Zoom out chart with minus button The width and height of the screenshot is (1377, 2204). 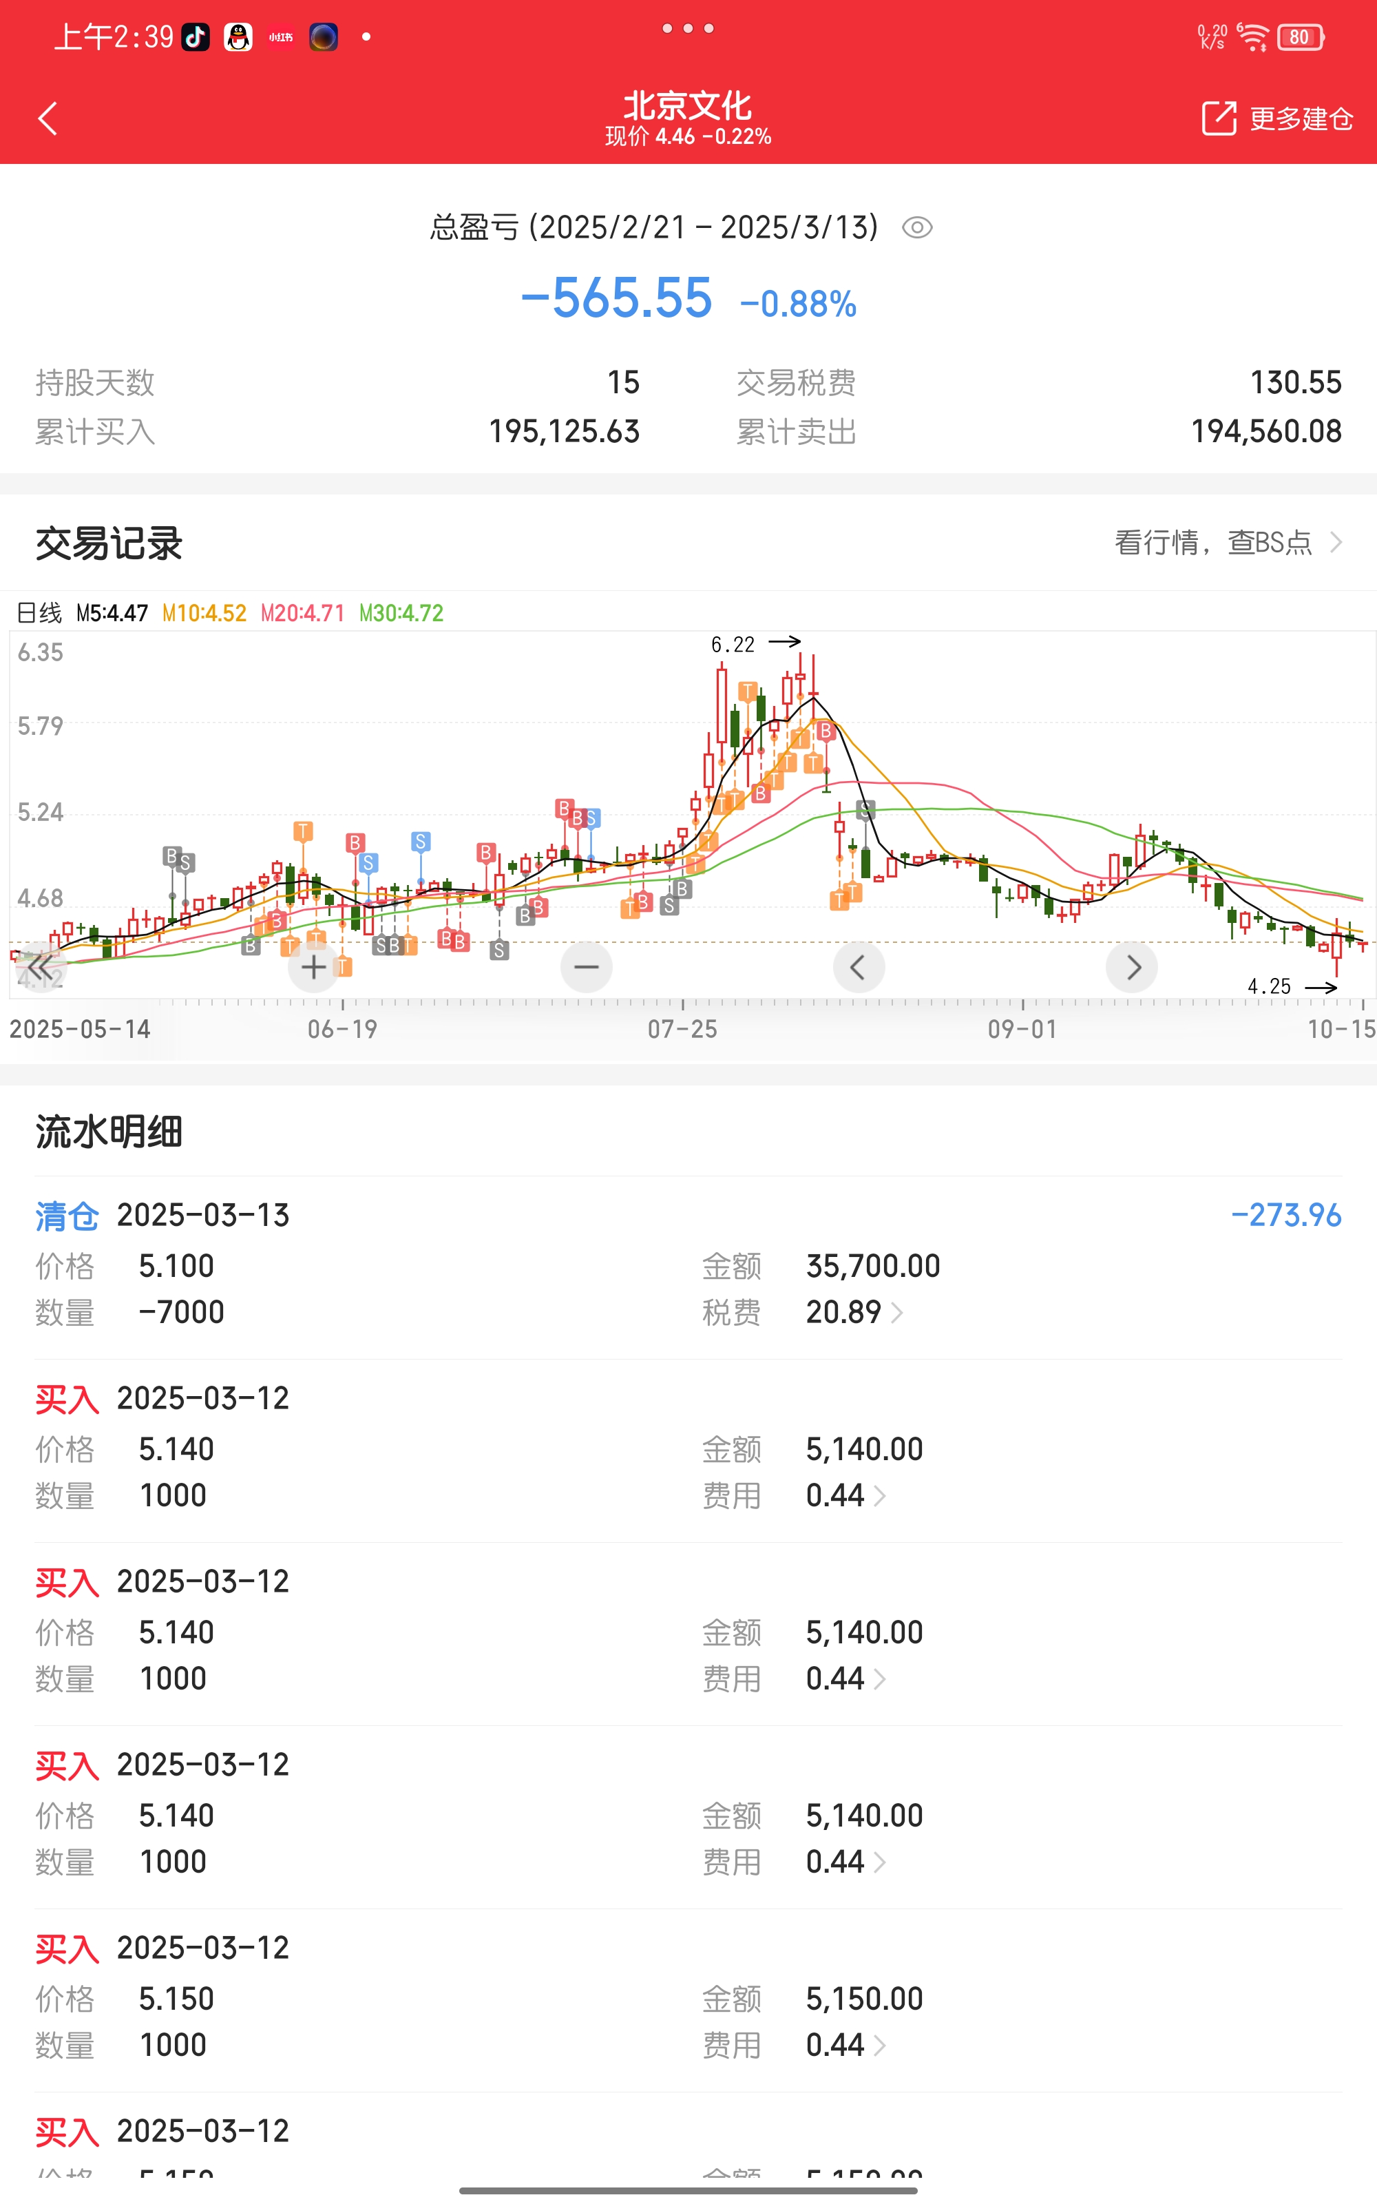tap(587, 967)
